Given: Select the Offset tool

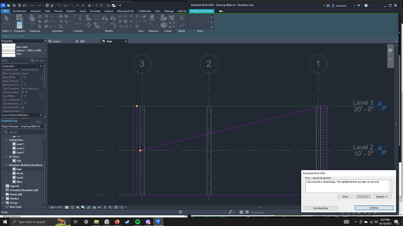Looking at the screenshot, I should 97,17.
